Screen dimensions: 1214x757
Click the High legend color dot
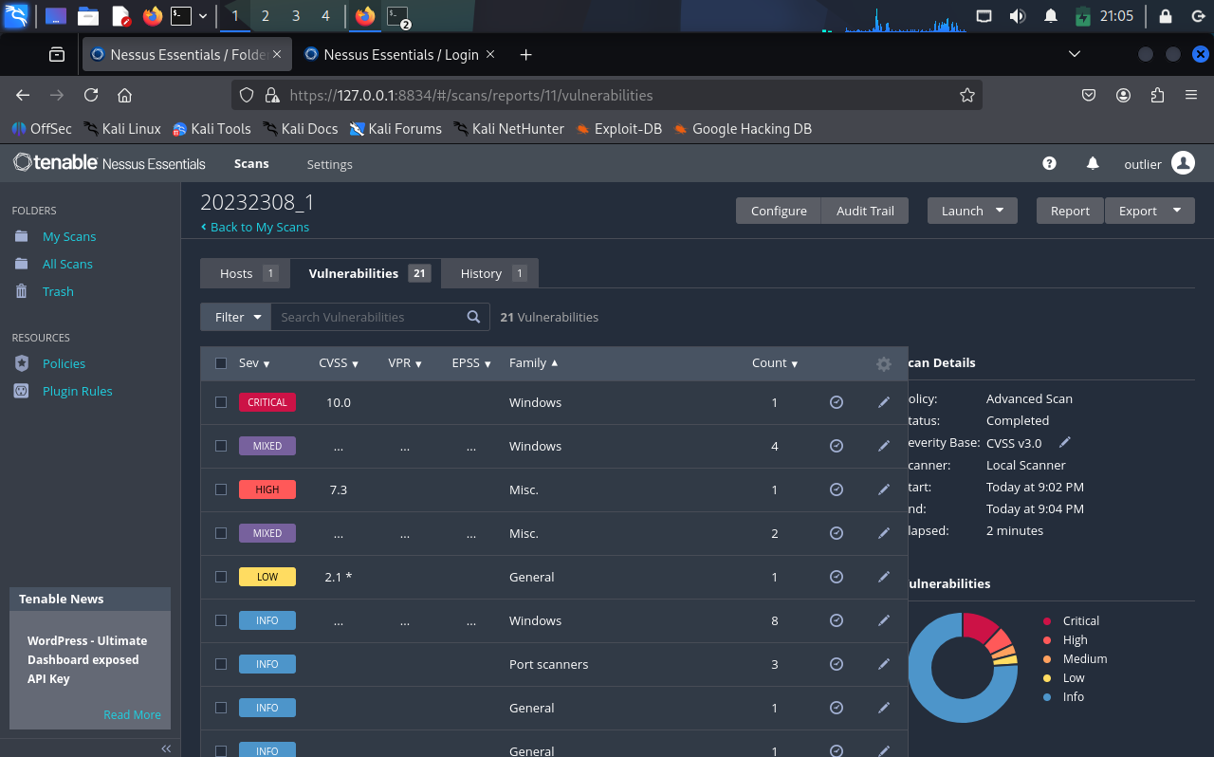(x=1047, y=640)
